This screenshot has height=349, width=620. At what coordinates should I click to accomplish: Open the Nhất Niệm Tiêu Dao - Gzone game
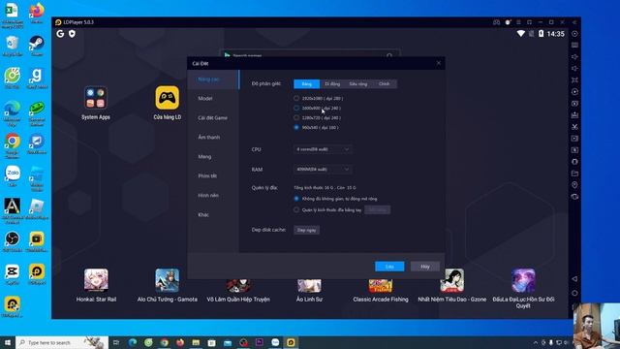[452, 280]
